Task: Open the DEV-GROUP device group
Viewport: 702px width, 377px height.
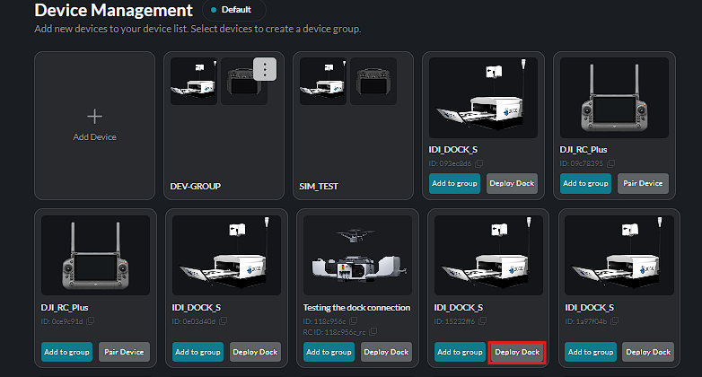Action: coord(224,126)
